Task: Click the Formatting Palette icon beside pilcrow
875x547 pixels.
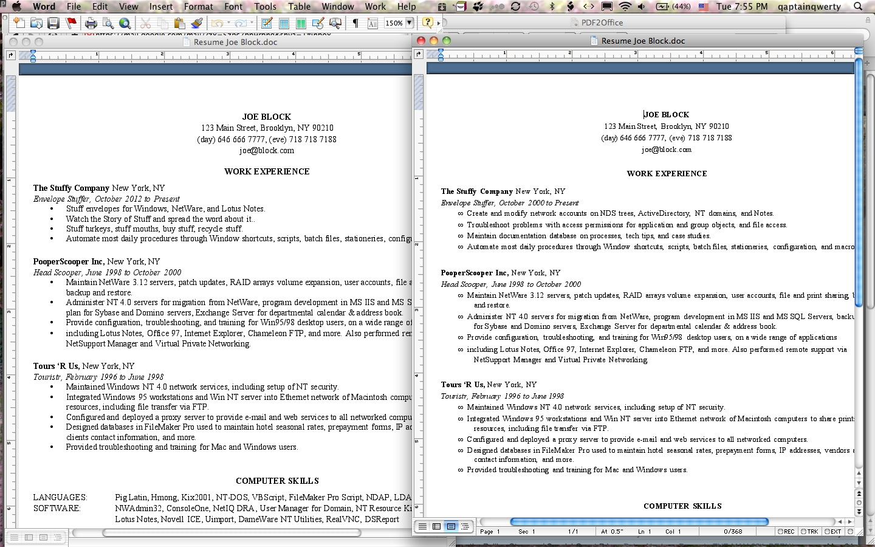Action: [x=372, y=23]
